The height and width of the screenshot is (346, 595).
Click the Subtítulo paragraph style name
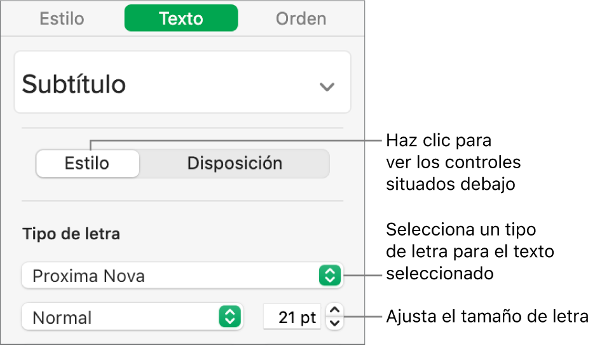[x=74, y=84]
